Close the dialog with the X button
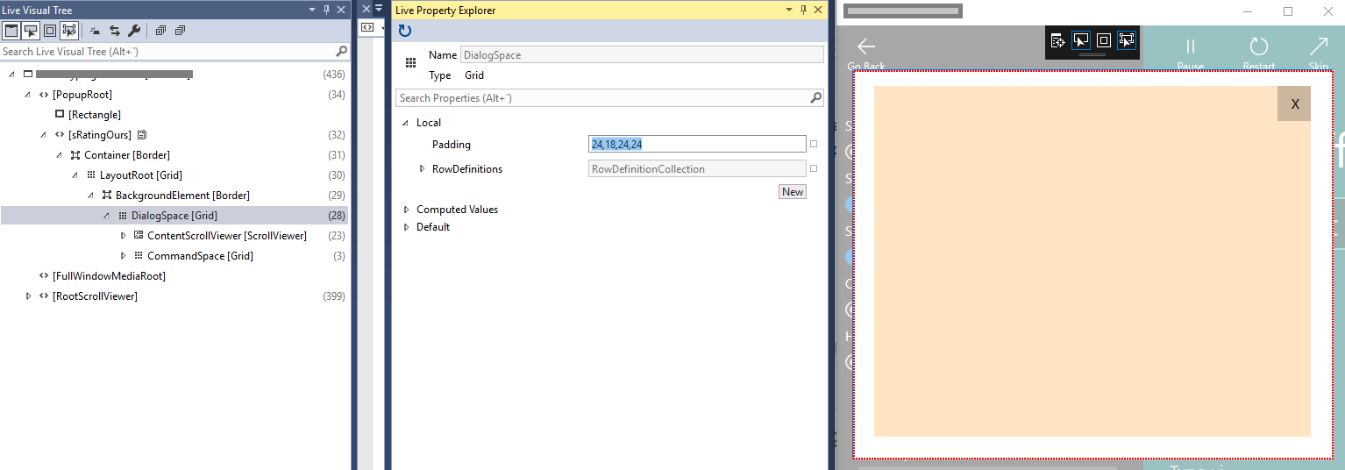The height and width of the screenshot is (470, 1345). click(1294, 104)
